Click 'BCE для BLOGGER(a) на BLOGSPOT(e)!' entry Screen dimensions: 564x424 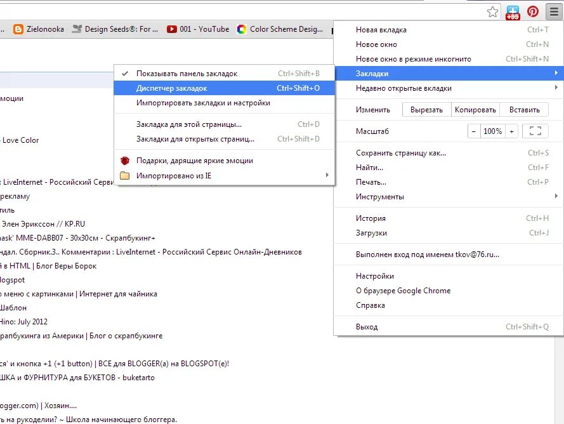pyautogui.click(x=164, y=364)
